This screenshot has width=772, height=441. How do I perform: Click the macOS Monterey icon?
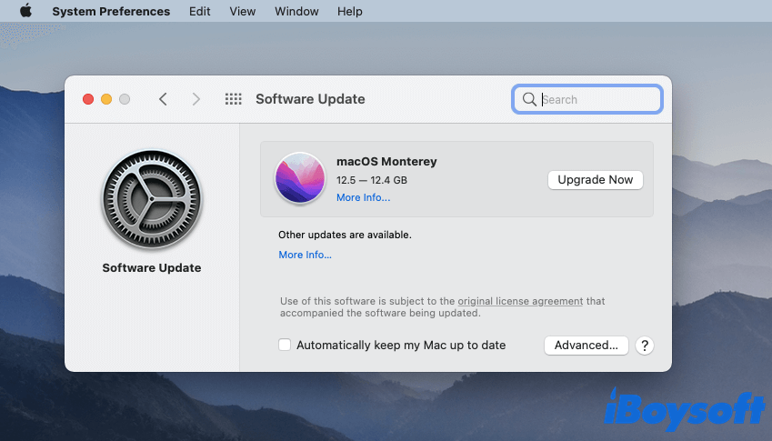(300, 178)
